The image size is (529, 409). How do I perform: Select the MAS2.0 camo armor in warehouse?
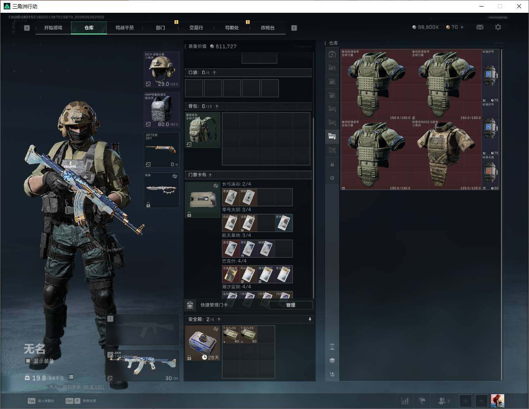pyautogui.click(x=446, y=155)
